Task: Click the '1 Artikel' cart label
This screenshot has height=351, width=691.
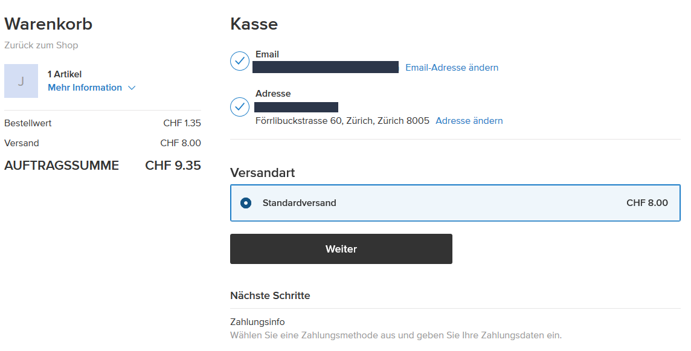Action: [x=65, y=74]
